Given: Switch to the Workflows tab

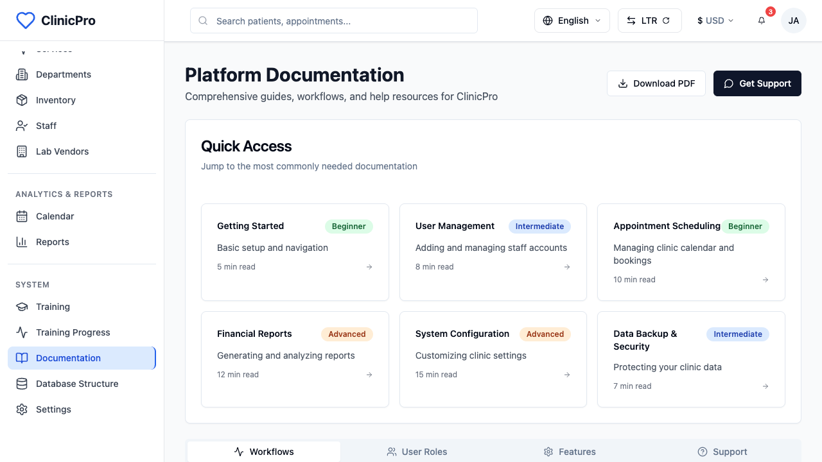Looking at the screenshot, I should click(x=264, y=452).
